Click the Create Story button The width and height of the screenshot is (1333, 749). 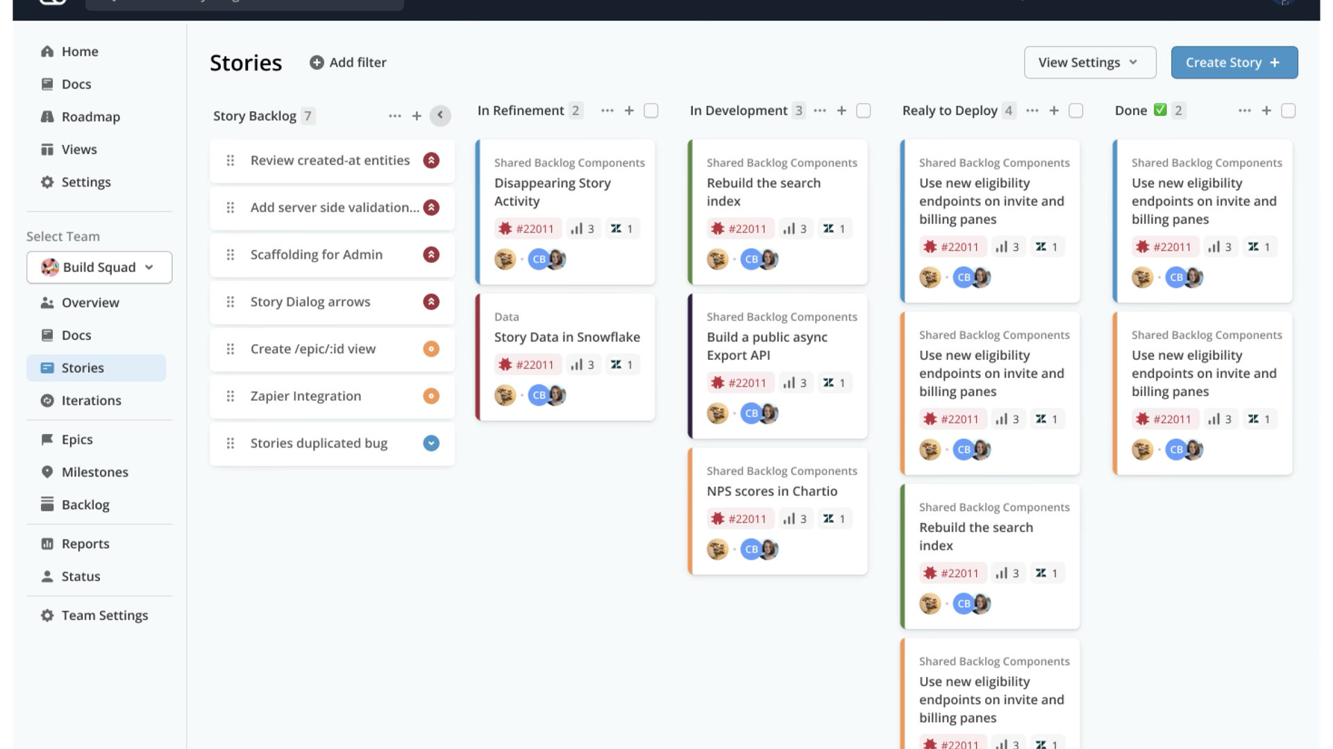tap(1234, 62)
